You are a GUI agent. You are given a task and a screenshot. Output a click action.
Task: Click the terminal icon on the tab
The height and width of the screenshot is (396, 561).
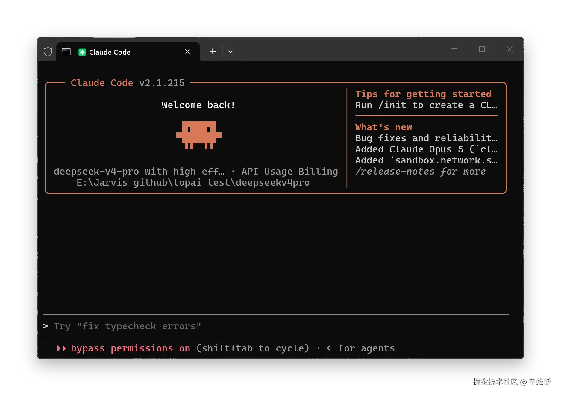click(x=66, y=51)
